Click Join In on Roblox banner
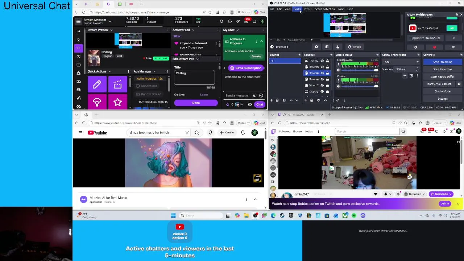The height and width of the screenshot is (261, 464). (445, 204)
